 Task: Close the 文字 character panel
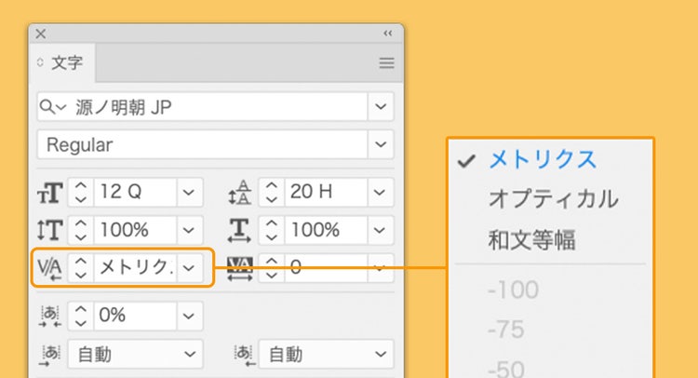(x=41, y=34)
